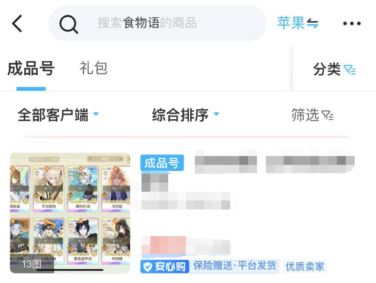Switch to the 成品号 tab
The width and height of the screenshot is (376, 283).
click(31, 68)
